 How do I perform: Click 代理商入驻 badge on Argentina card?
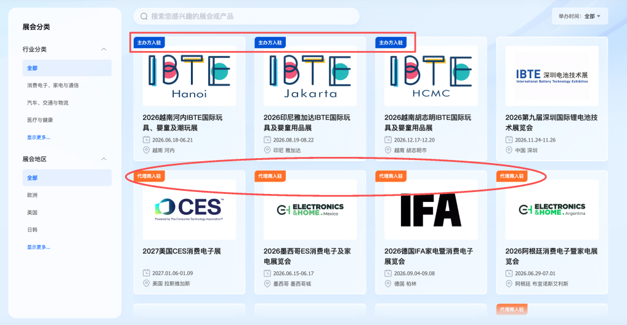(512, 176)
